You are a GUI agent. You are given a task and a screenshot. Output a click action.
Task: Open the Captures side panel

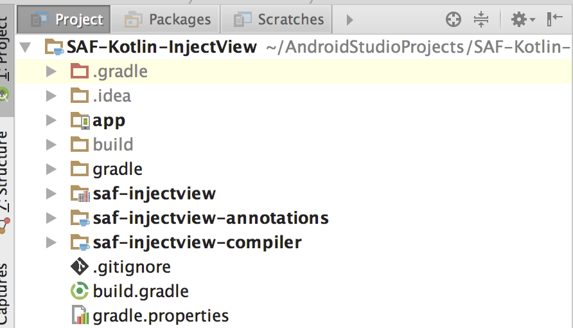6,293
